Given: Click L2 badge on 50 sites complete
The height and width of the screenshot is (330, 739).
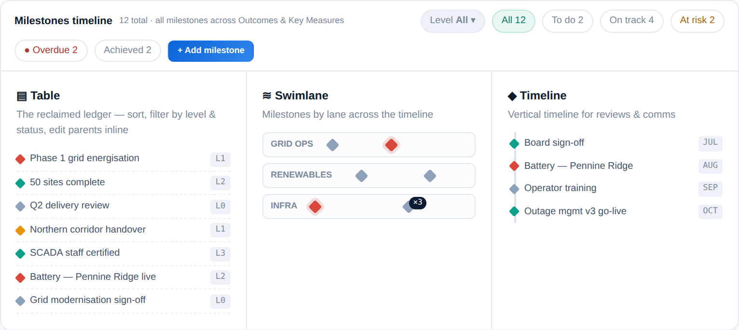Looking at the screenshot, I should pos(220,183).
